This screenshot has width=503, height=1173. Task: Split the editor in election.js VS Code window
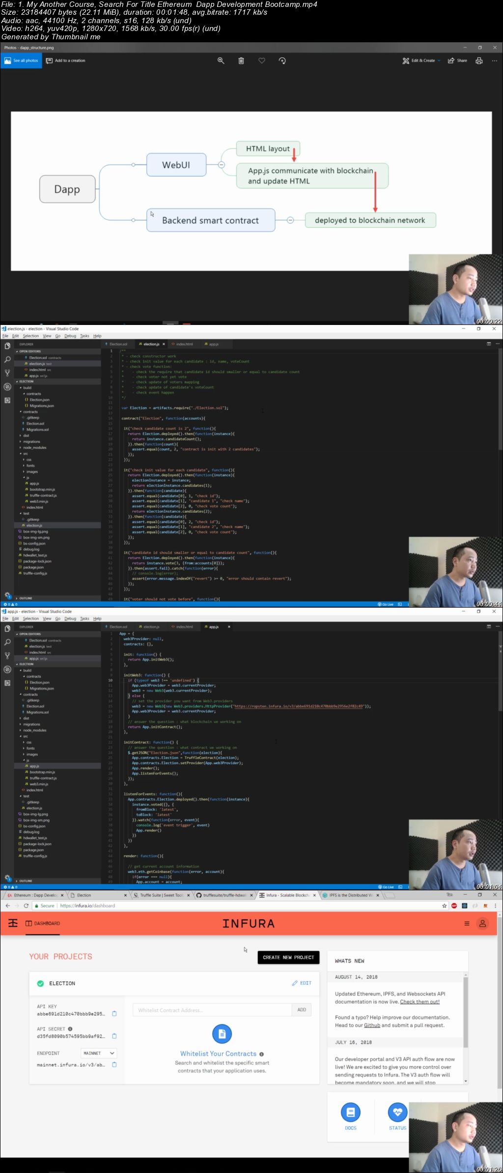pos(489,344)
